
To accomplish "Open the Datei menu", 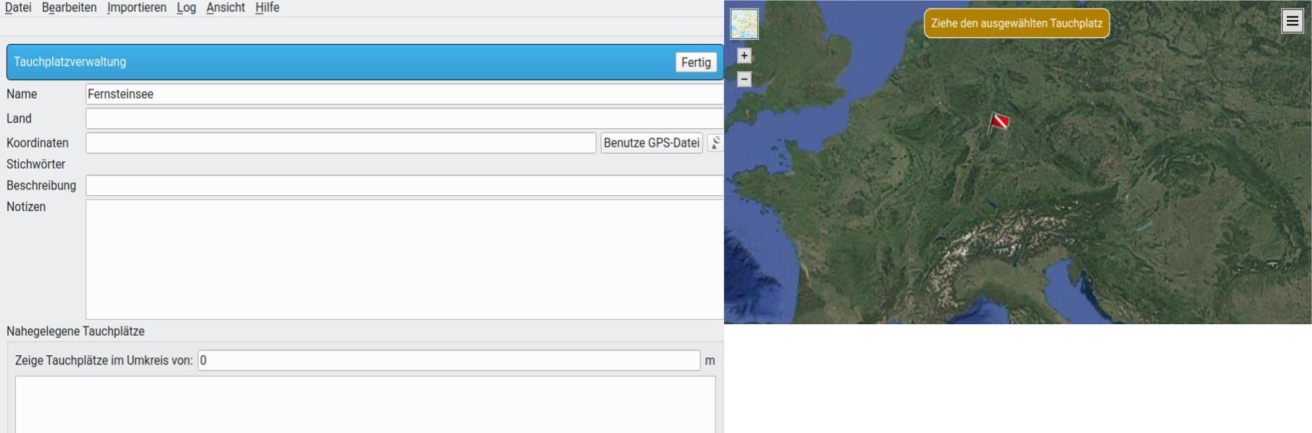I will point(18,7).
